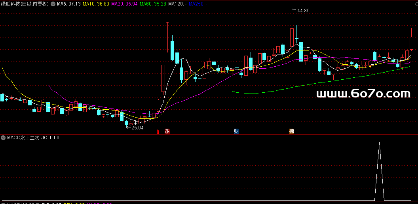
Task: Expand the bottom MACD panel dropdown arrow
Action: pyautogui.click(x=3, y=203)
